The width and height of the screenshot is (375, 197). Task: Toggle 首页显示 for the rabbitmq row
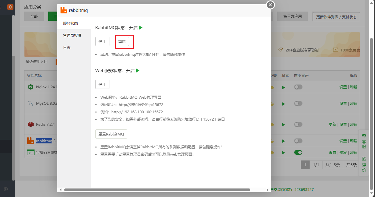[298, 141]
